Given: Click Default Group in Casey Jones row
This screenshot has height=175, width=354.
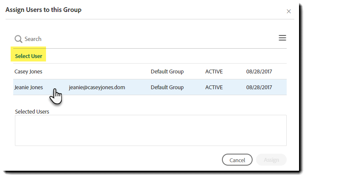Looking at the screenshot, I should point(167,72).
